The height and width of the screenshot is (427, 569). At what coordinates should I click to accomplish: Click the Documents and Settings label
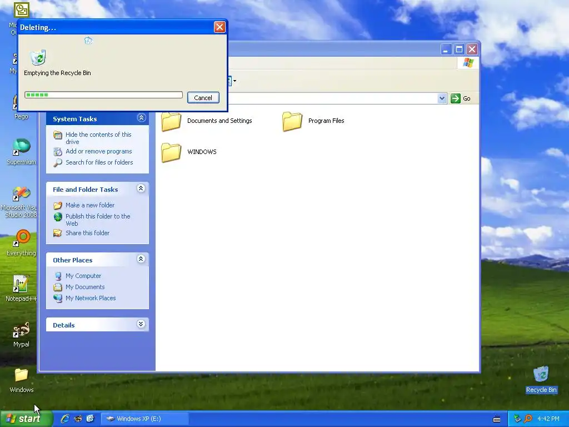tap(219, 121)
